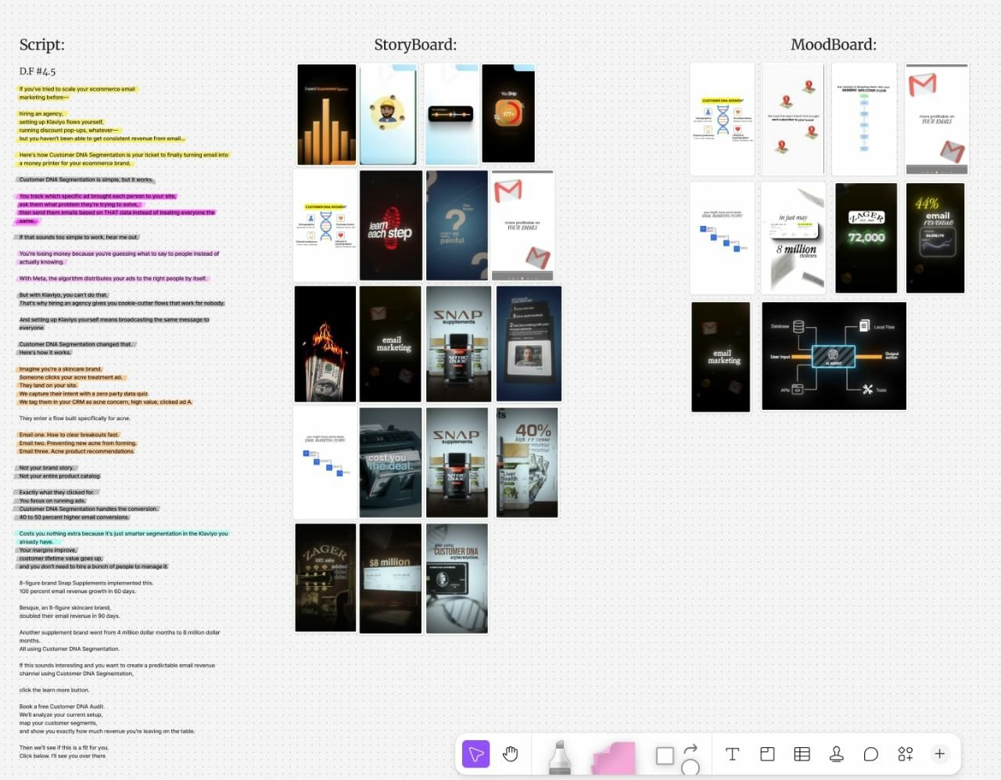The width and height of the screenshot is (1001, 780).
Task: Select the 'Script:' heading
Action: (x=42, y=45)
